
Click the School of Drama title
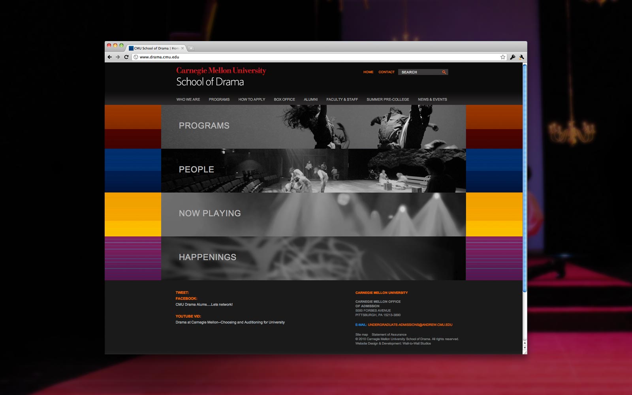tap(210, 82)
